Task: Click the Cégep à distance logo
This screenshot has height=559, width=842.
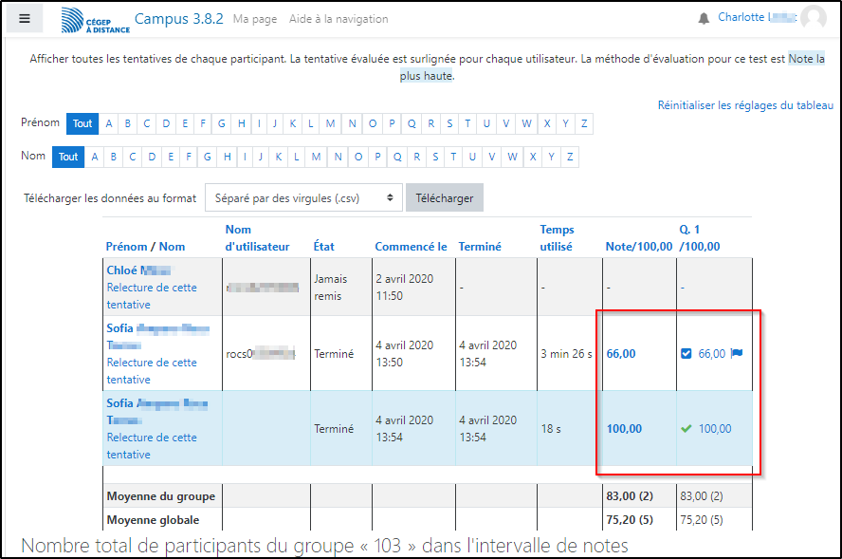Action: tap(95, 20)
